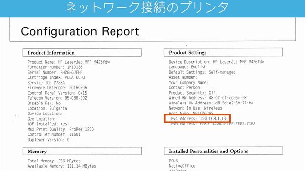Viewport: 305px width, 171px height.
Task: Select Disable Fax: No line
Action: click(x=44, y=104)
